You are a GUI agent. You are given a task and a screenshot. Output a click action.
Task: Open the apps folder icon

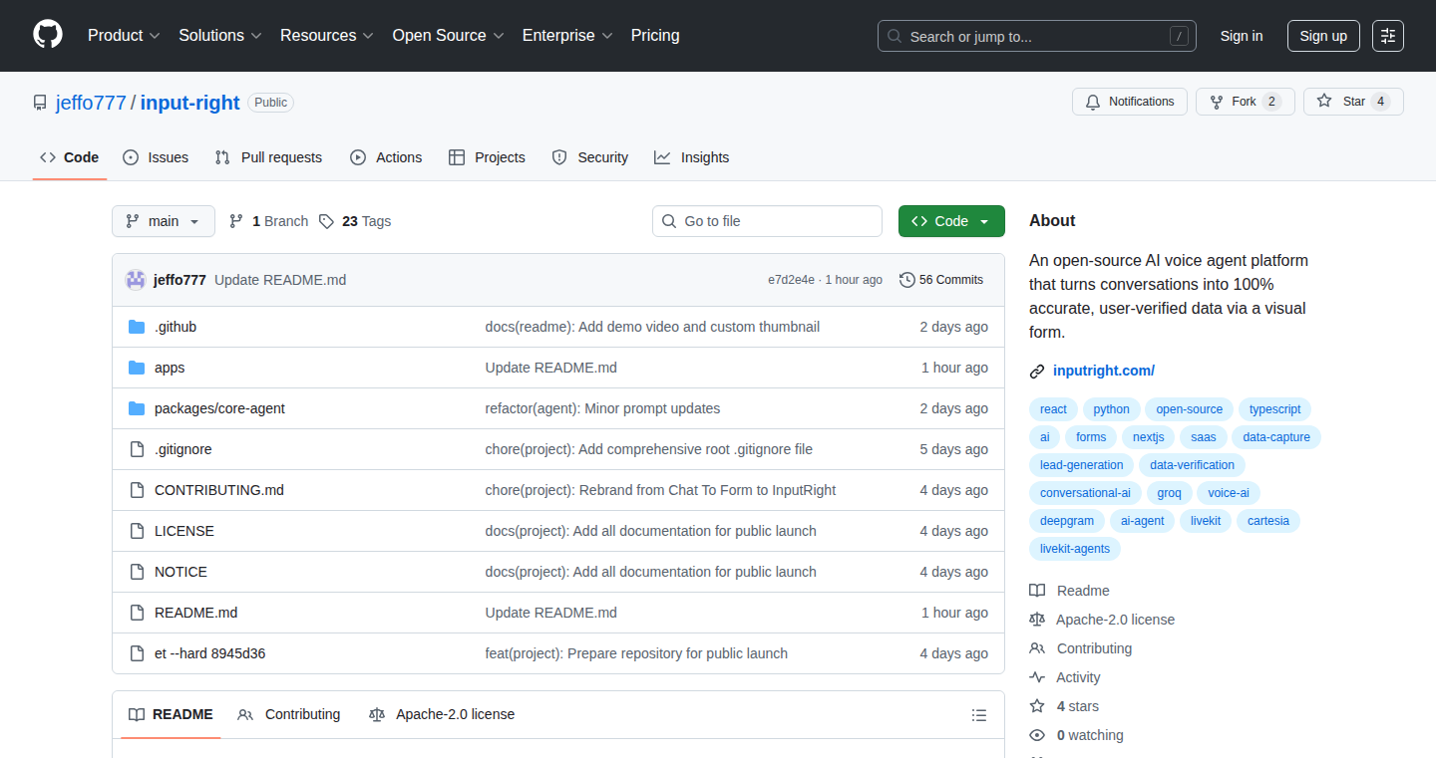click(x=137, y=368)
